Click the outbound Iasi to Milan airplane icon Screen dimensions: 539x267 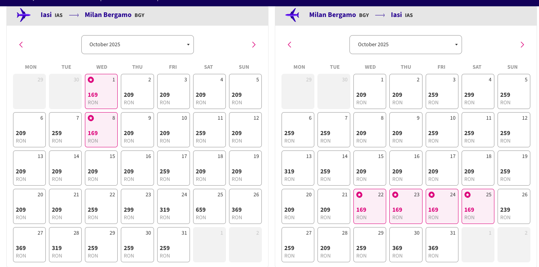point(24,15)
